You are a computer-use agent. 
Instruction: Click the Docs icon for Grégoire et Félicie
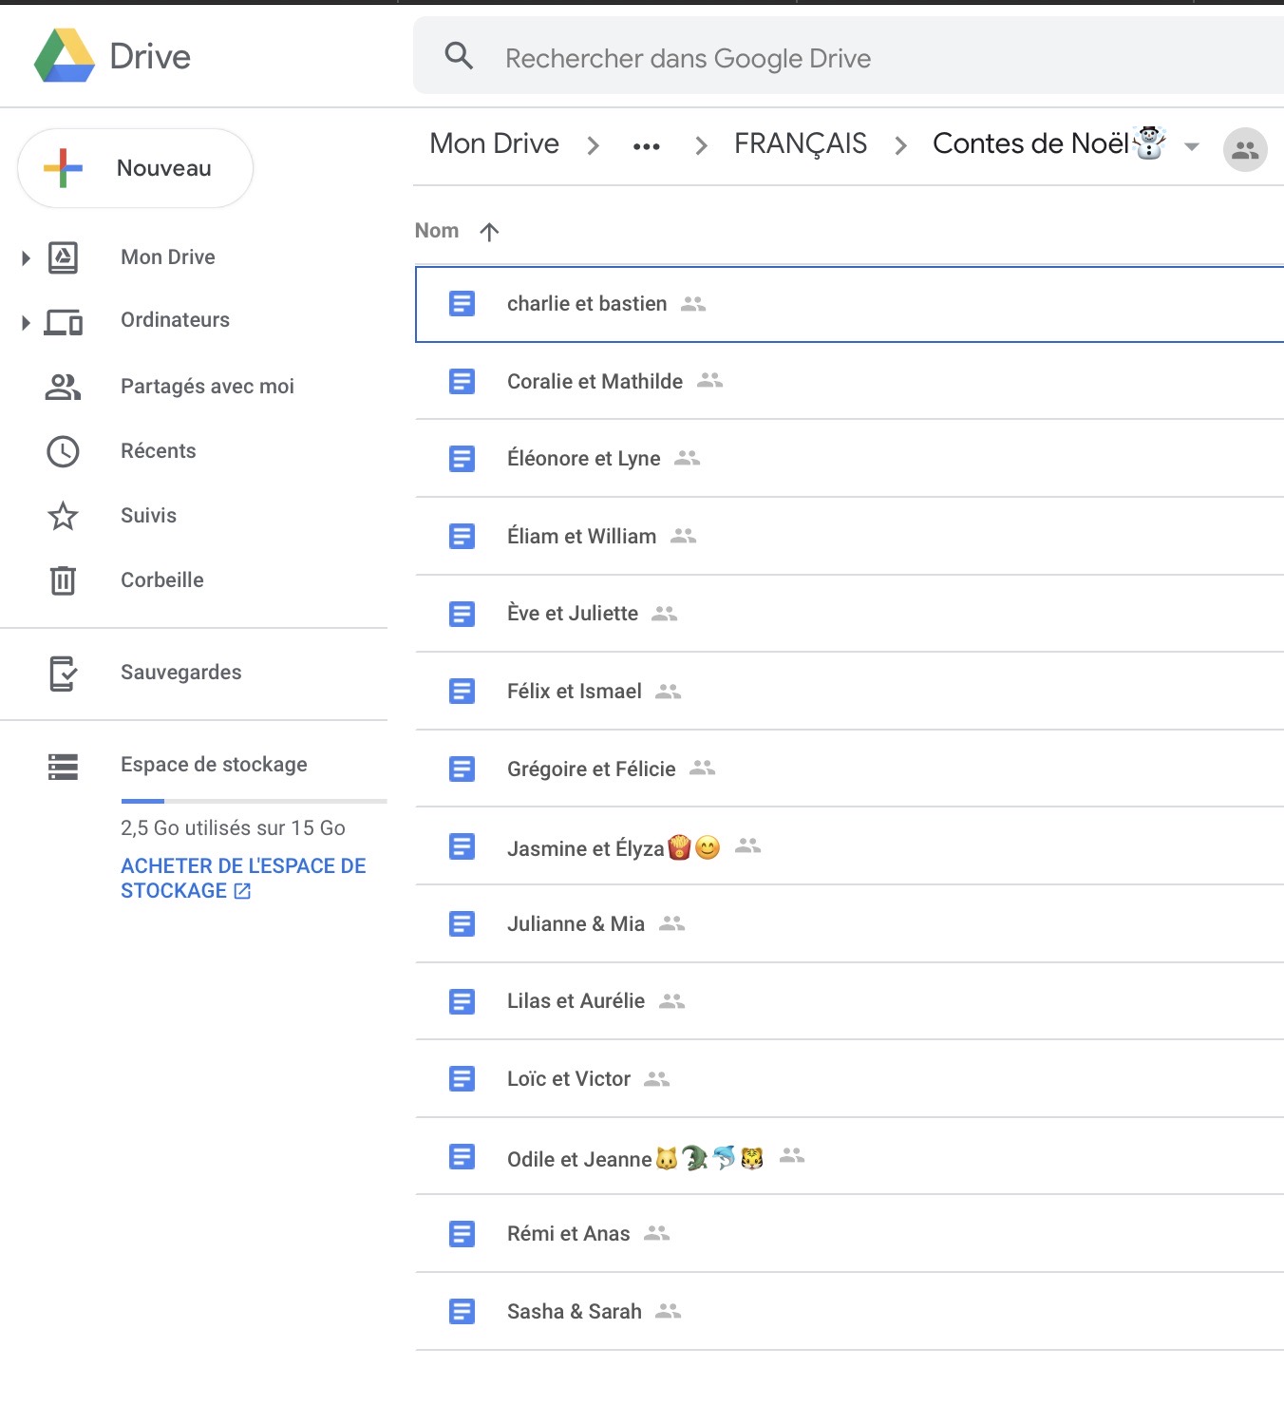[x=462, y=769]
